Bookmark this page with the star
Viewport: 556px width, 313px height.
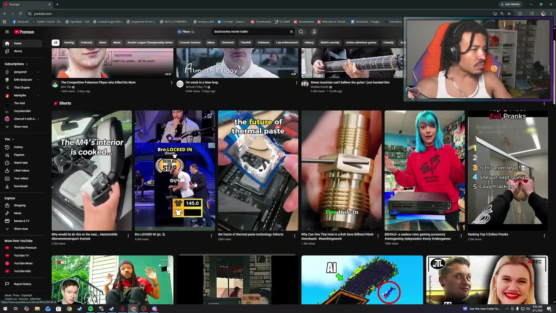click(509, 13)
